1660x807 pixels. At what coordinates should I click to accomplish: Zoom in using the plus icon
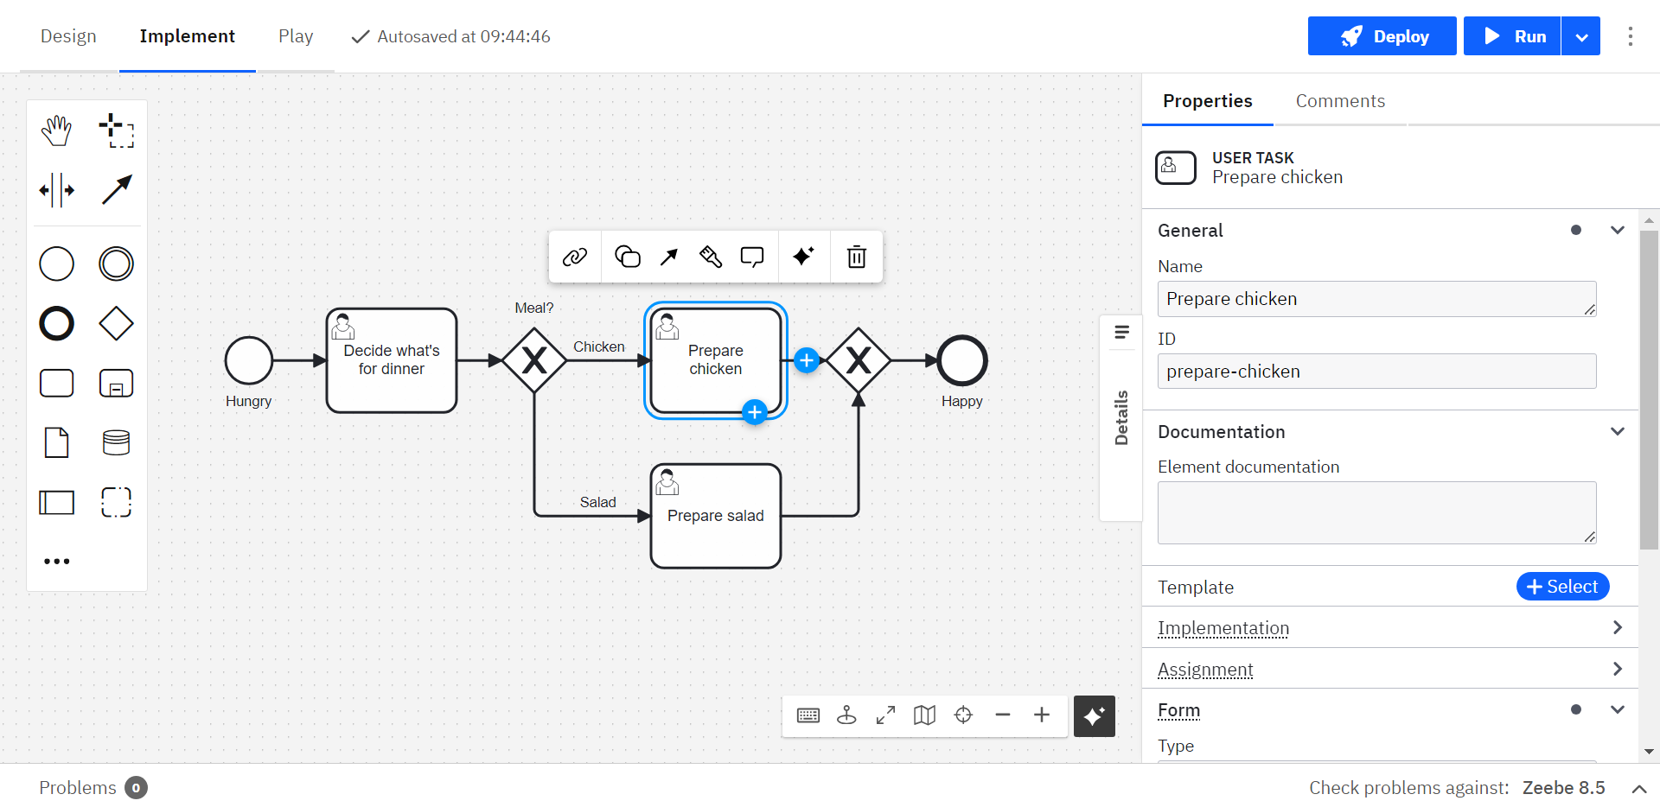coord(1041,715)
